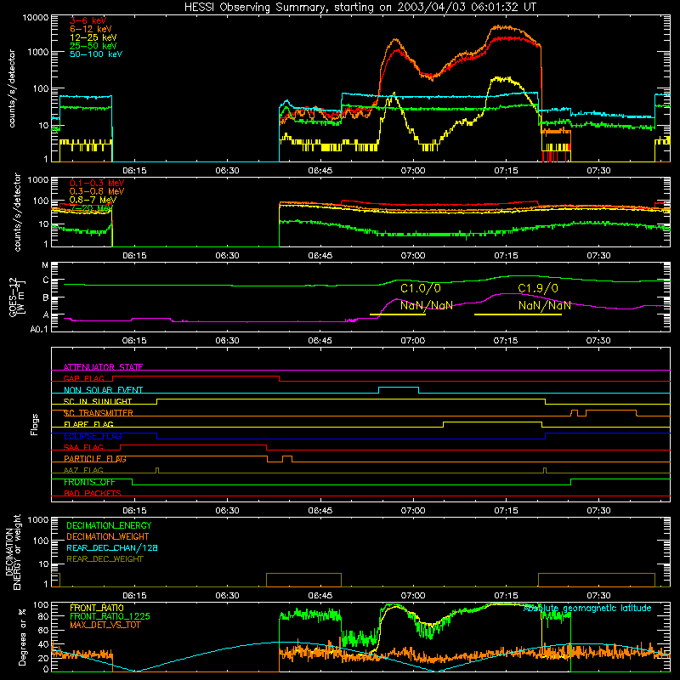Click the M class tick on GOES axis

[x=45, y=265]
